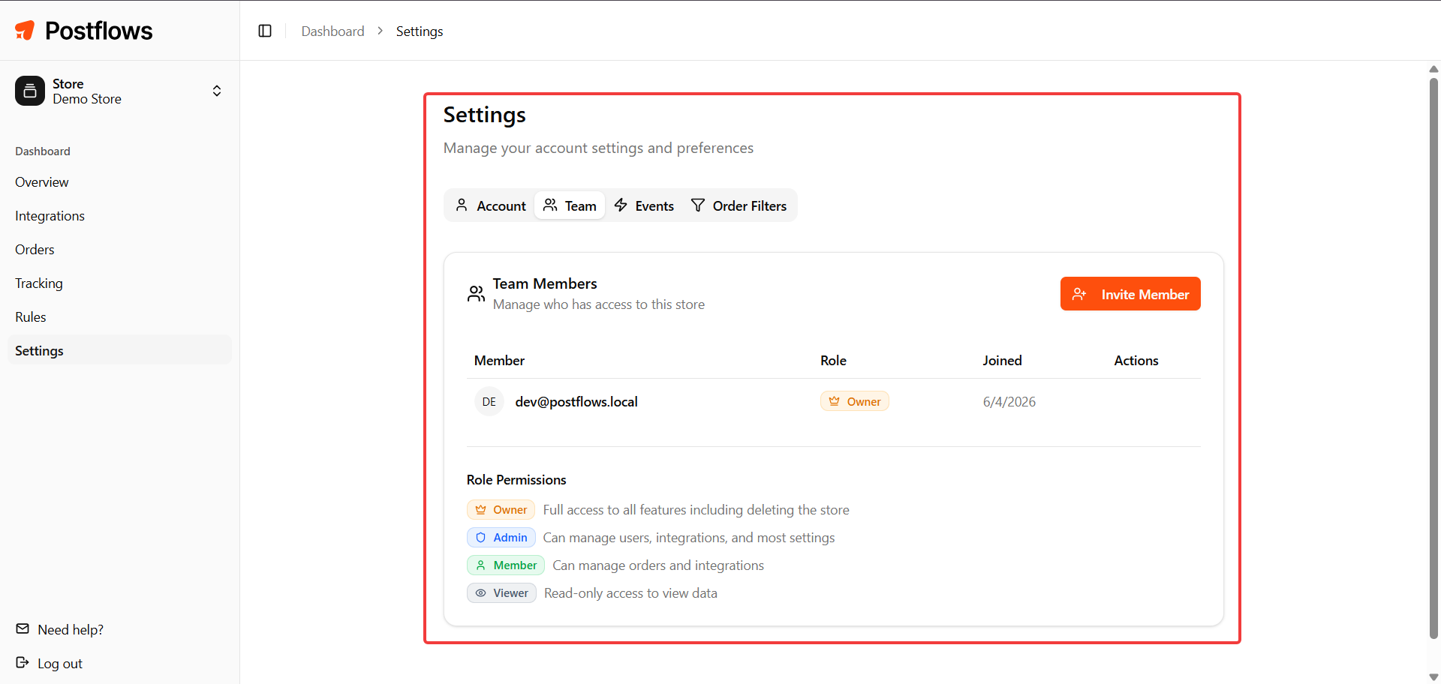Click the Member column header
Image resolution: width=1441 pixels, height=684 pixels.
pyautogui.click(x=499, y=361)
